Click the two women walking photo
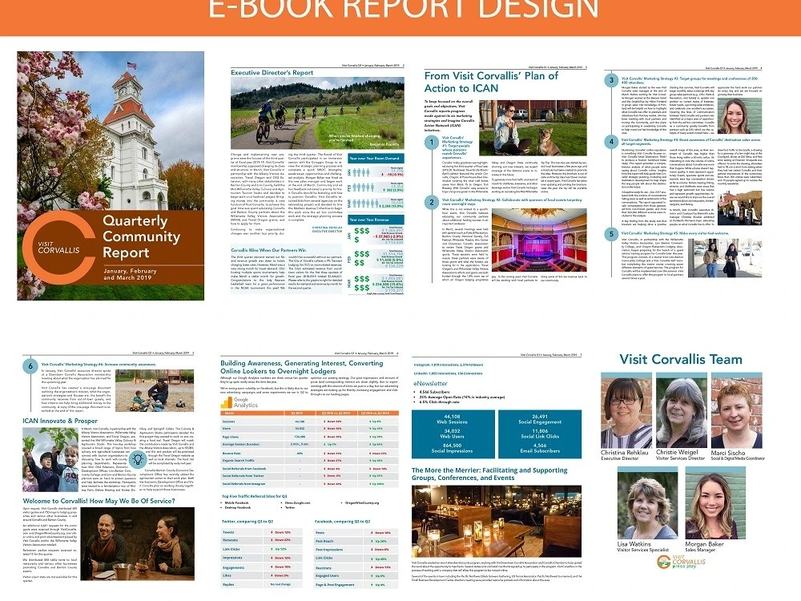This screenshot has height=601, width=801. pos(725,258)
